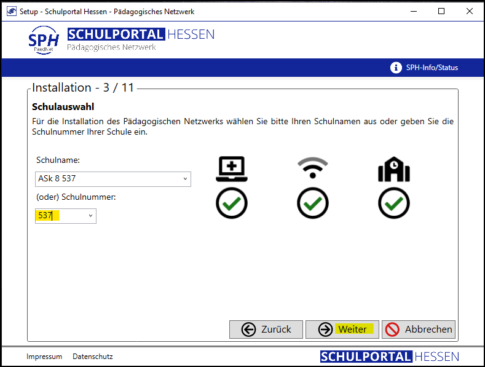
Task: Open the SPH-Info/Status link
Action: point(432,68)
